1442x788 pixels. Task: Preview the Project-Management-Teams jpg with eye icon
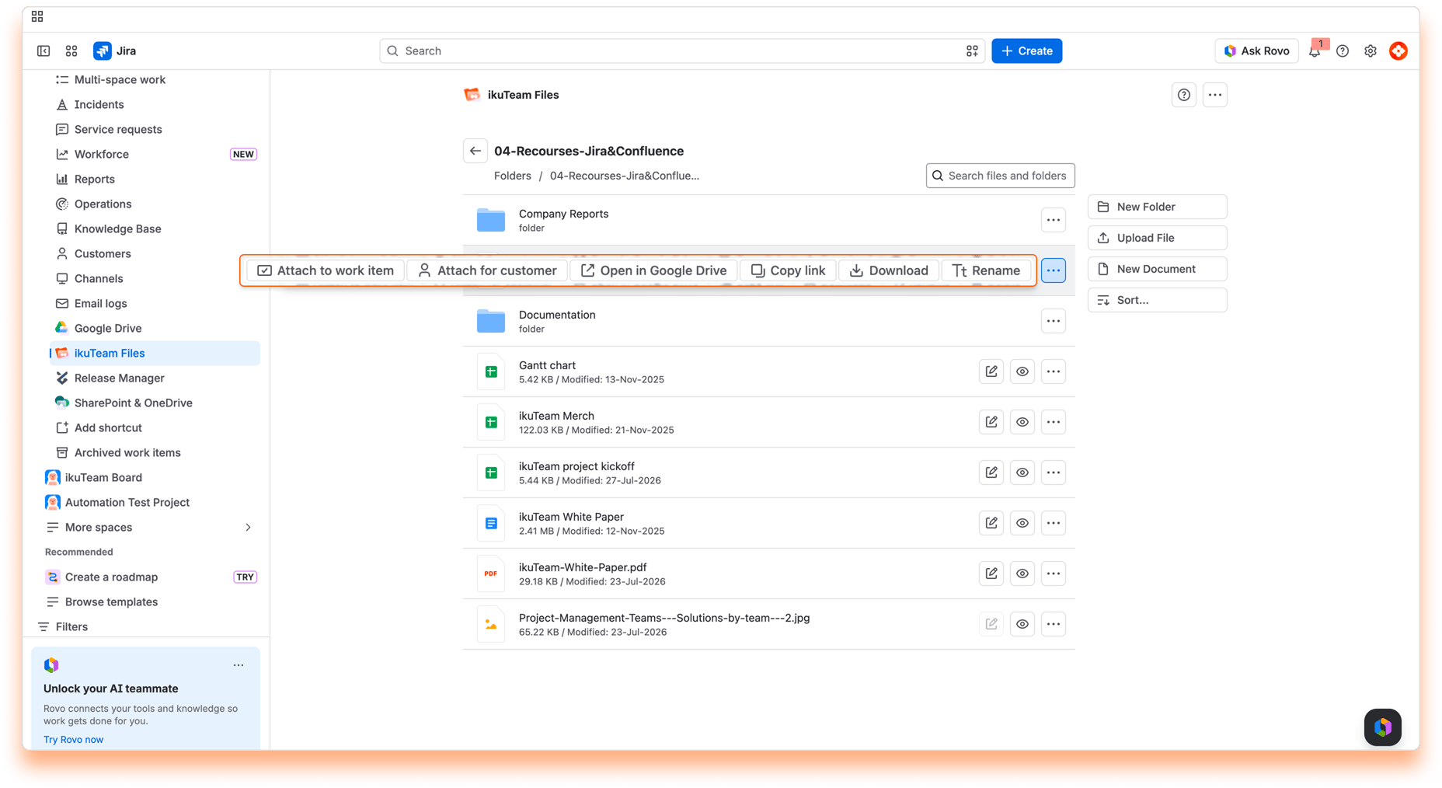[1022, 624]
